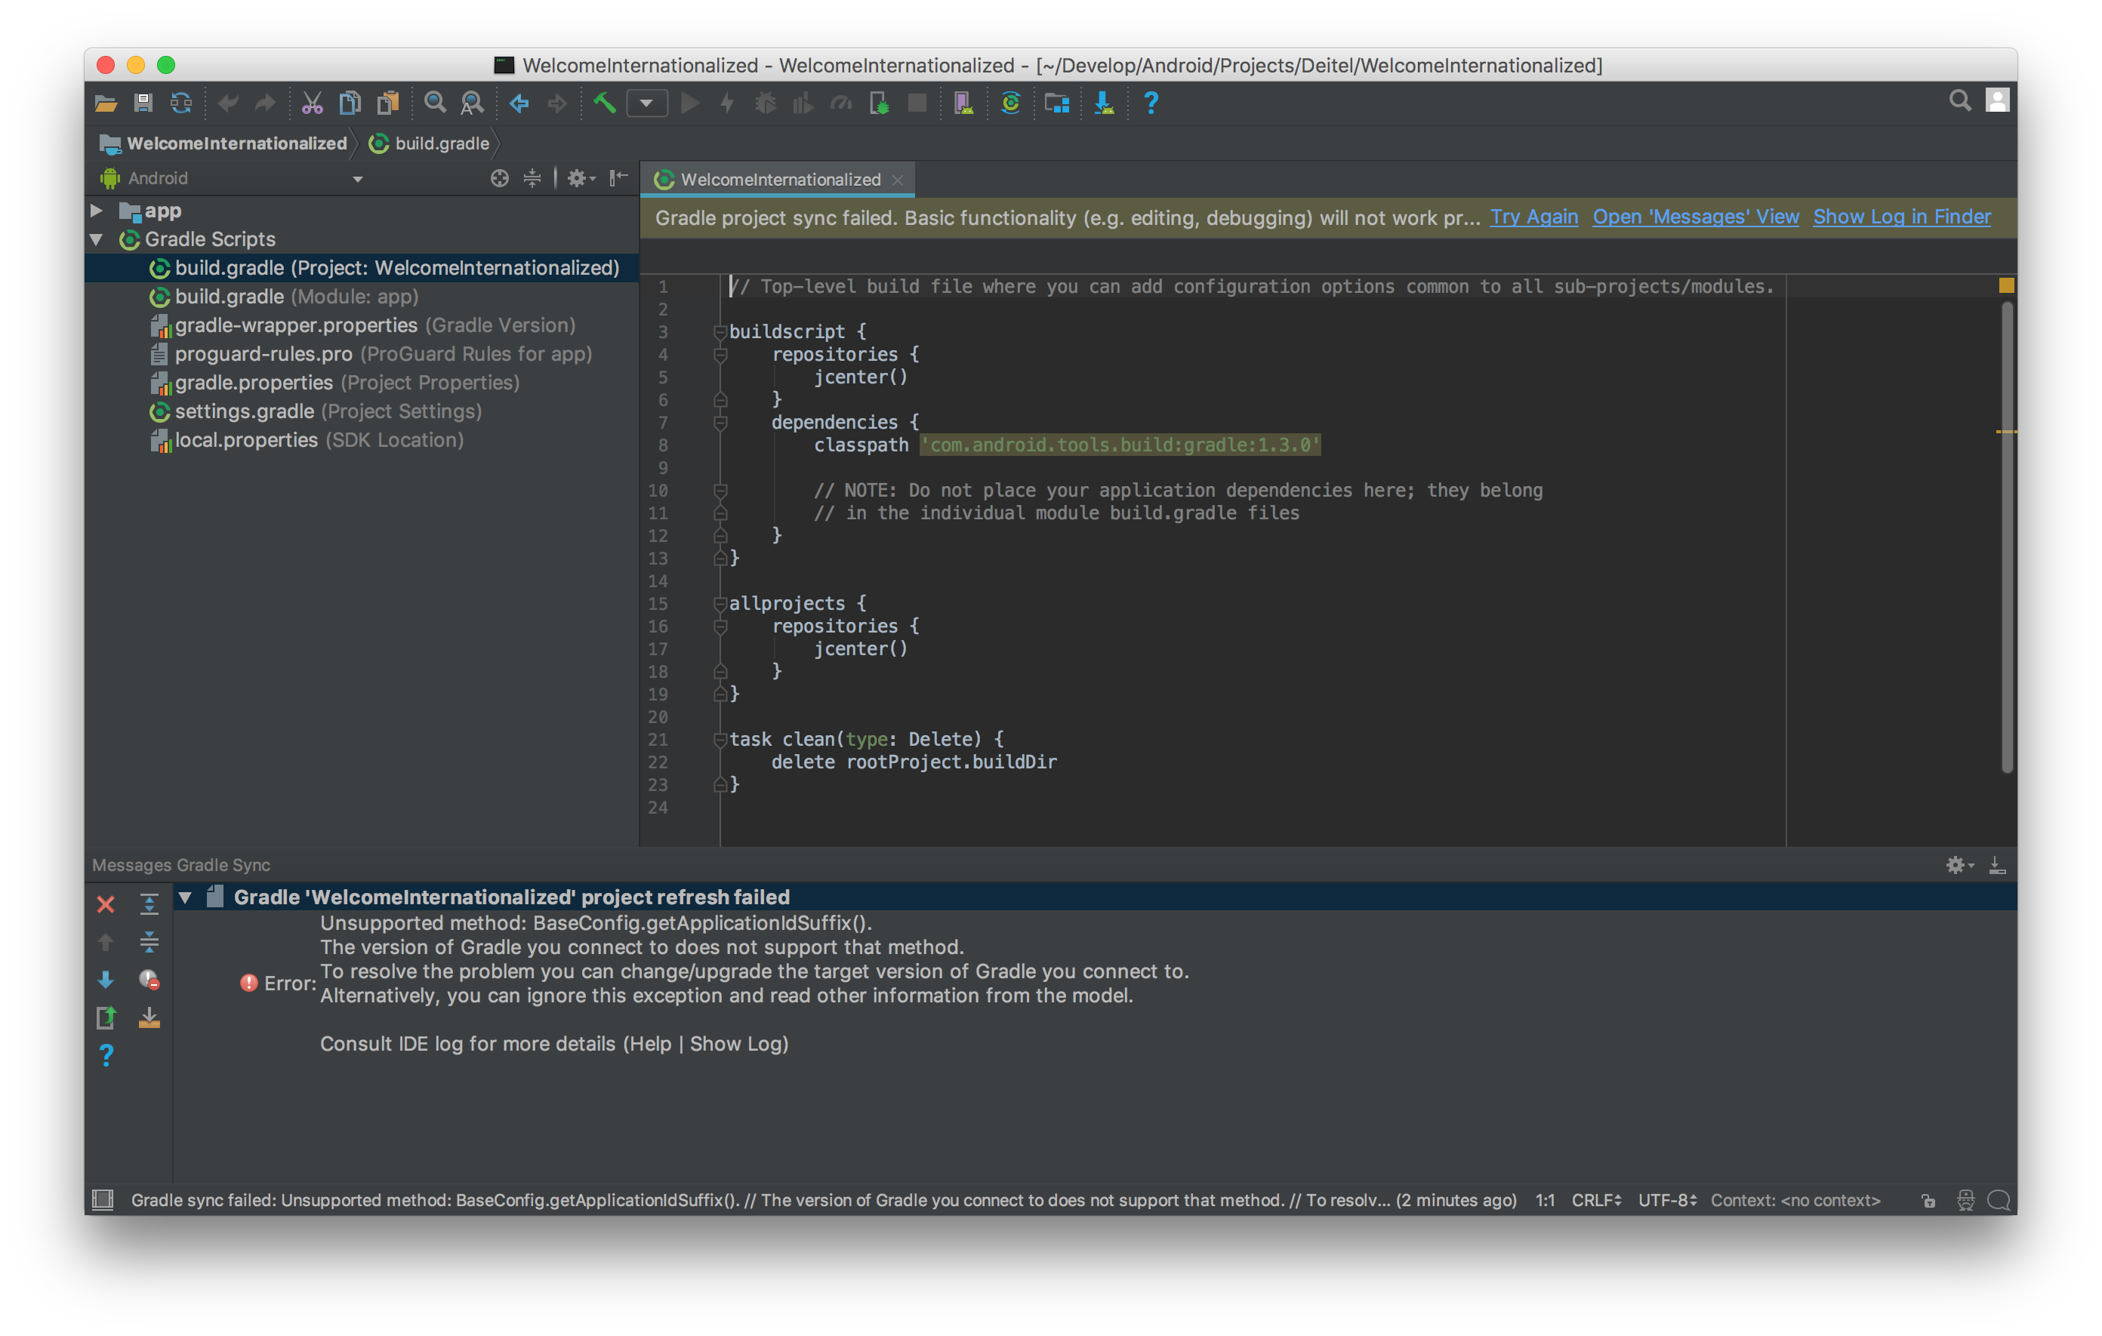2102x1336 pixels.
Task: Click the editor vertical scrollbar
Action: [x=2007, y=537]
